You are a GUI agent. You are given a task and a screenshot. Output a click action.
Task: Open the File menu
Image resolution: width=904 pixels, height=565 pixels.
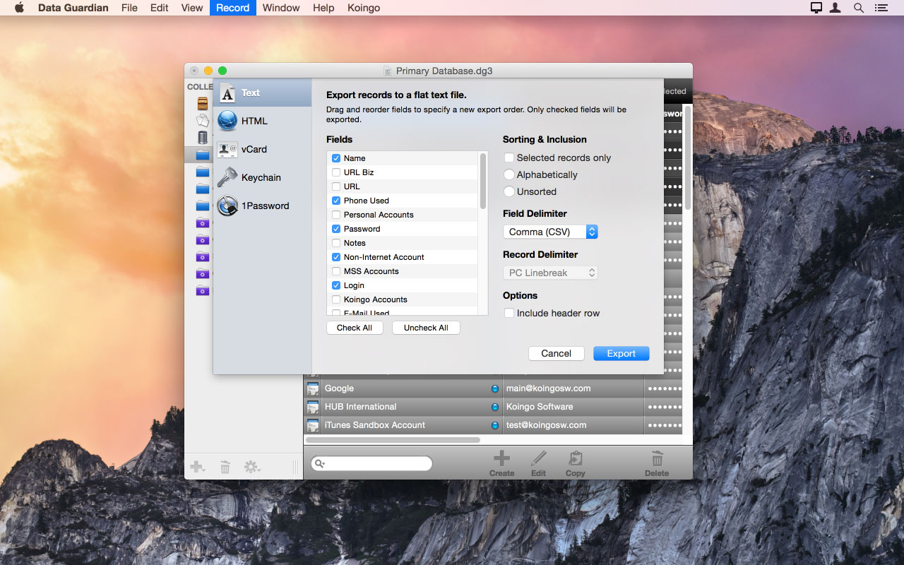[129, 8]
